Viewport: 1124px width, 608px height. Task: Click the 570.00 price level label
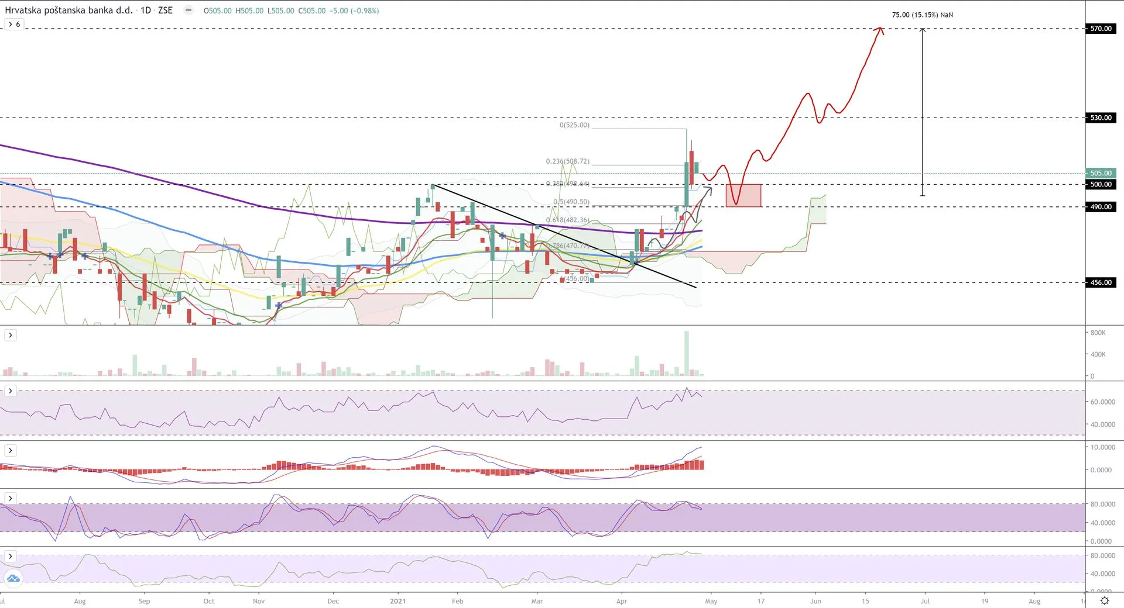pos(1101,29)
